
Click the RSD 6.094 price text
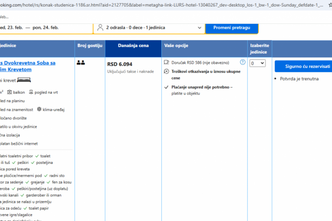(x=120, y=64)
